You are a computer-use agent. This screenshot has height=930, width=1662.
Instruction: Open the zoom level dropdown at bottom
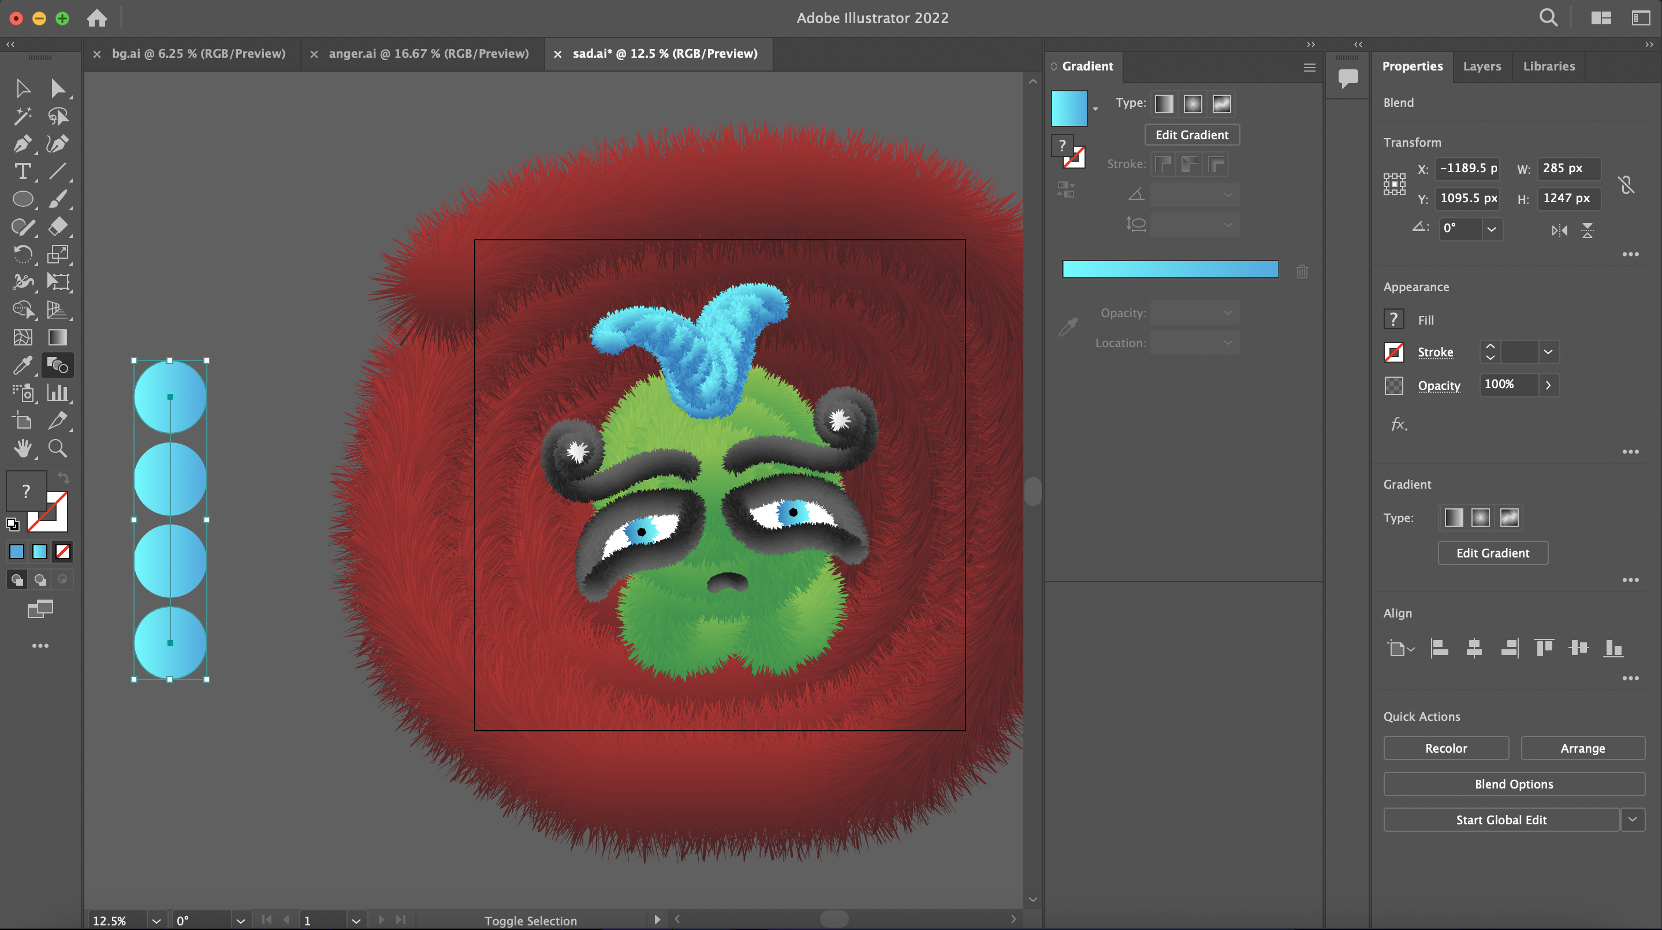[x=155, y=920]
